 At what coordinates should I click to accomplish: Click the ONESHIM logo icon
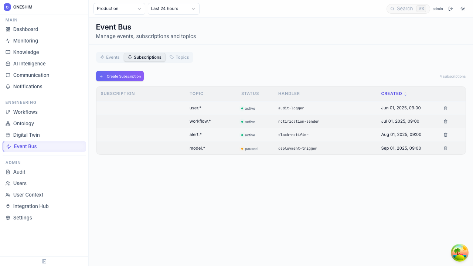(x=7, y=7)
